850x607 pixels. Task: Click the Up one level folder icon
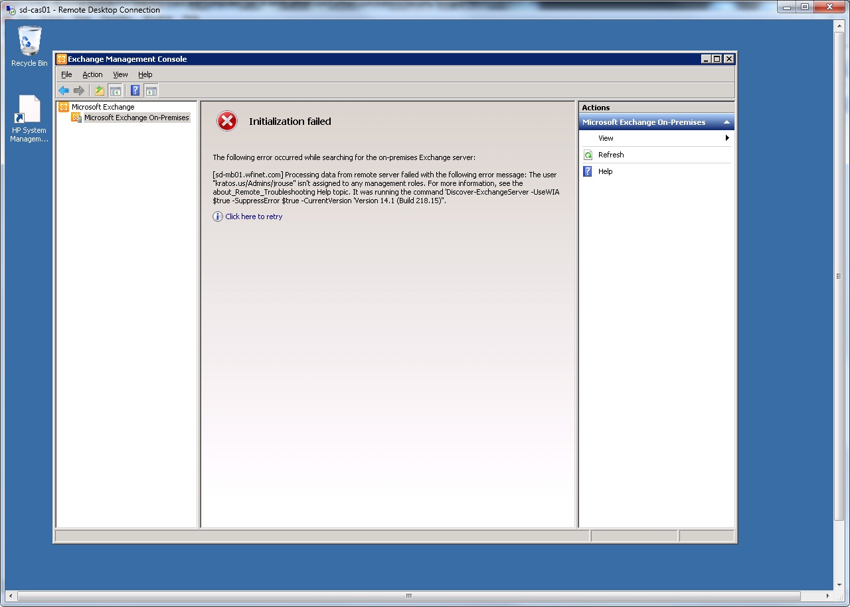100,91
